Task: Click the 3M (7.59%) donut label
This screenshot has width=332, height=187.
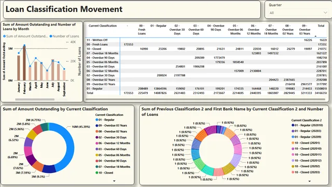Action: point(23,172)
